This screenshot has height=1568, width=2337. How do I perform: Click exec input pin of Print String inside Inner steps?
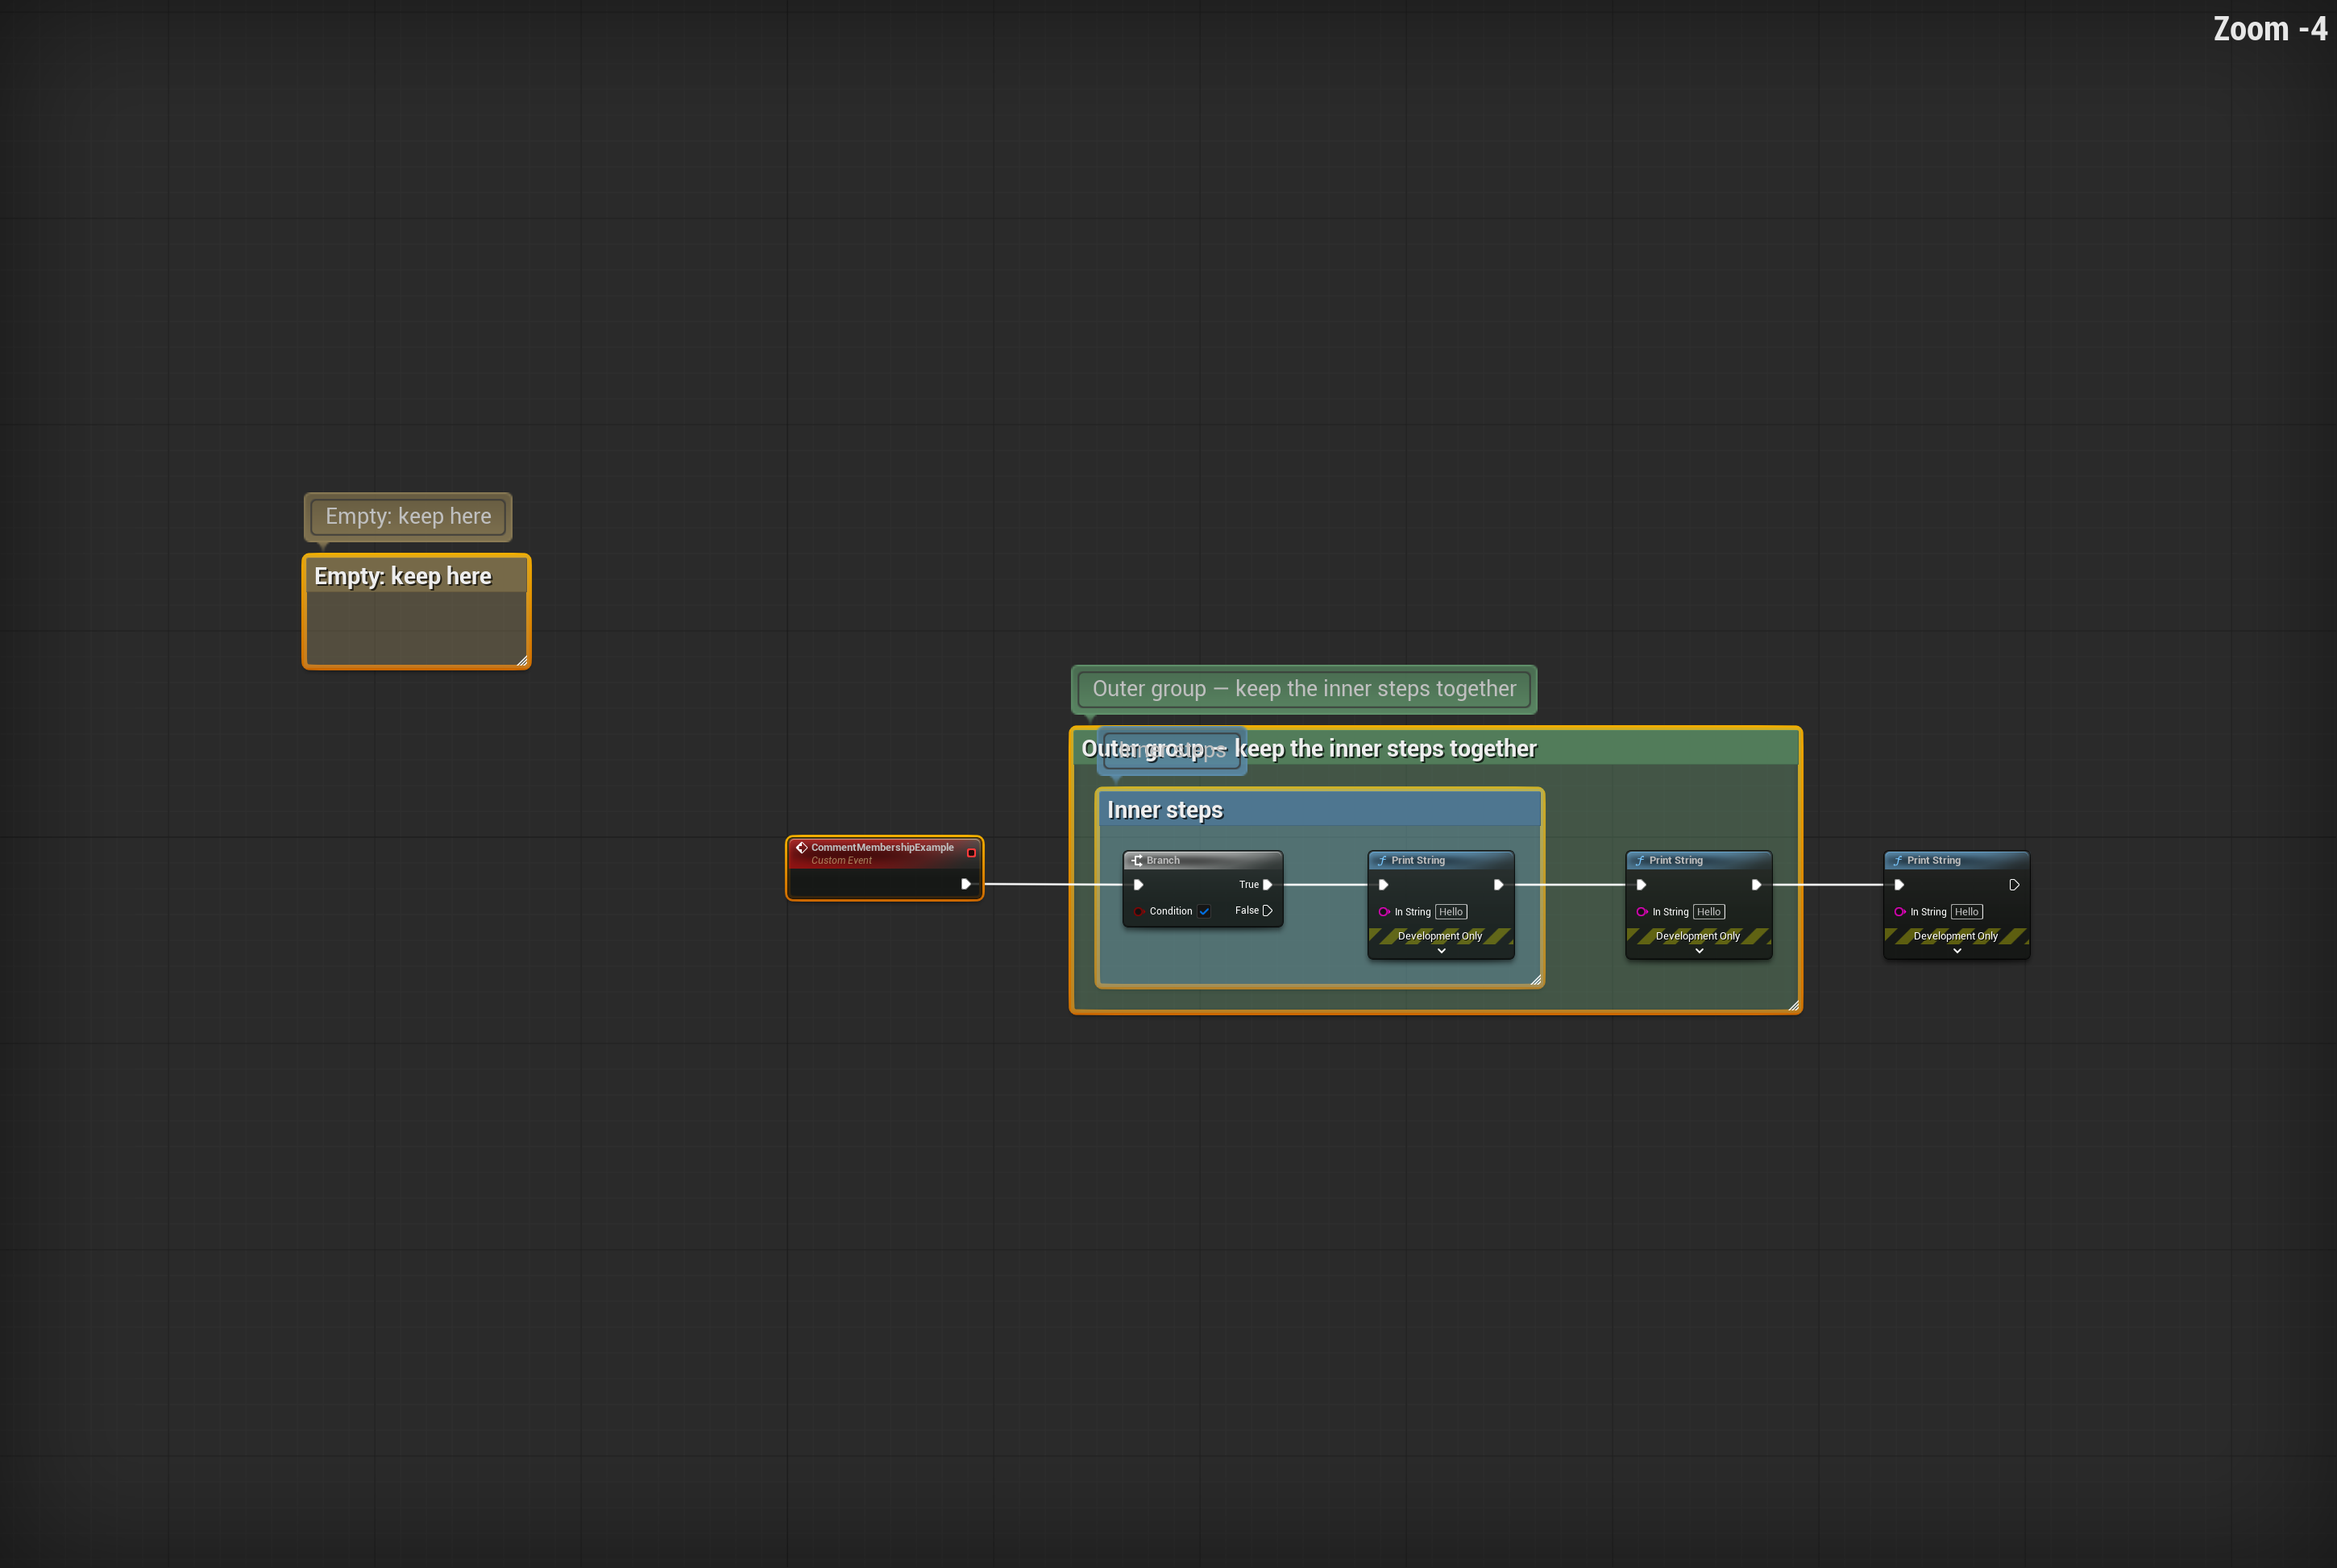pos(1383,885)
